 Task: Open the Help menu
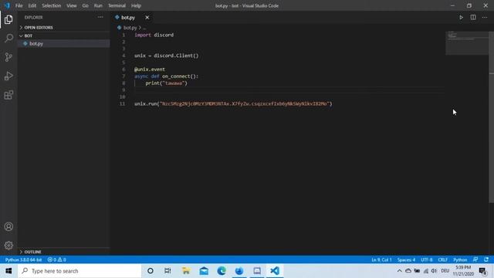point(136,5)
